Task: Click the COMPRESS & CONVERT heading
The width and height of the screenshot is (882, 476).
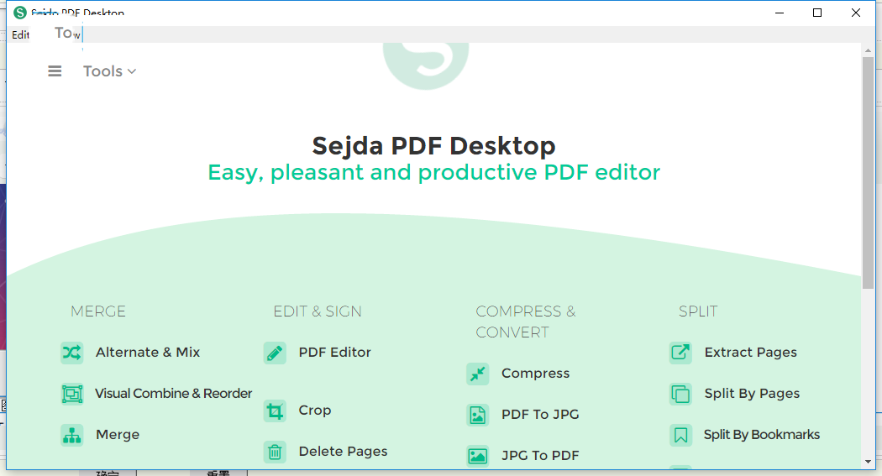Action: [x=526, y=322]
